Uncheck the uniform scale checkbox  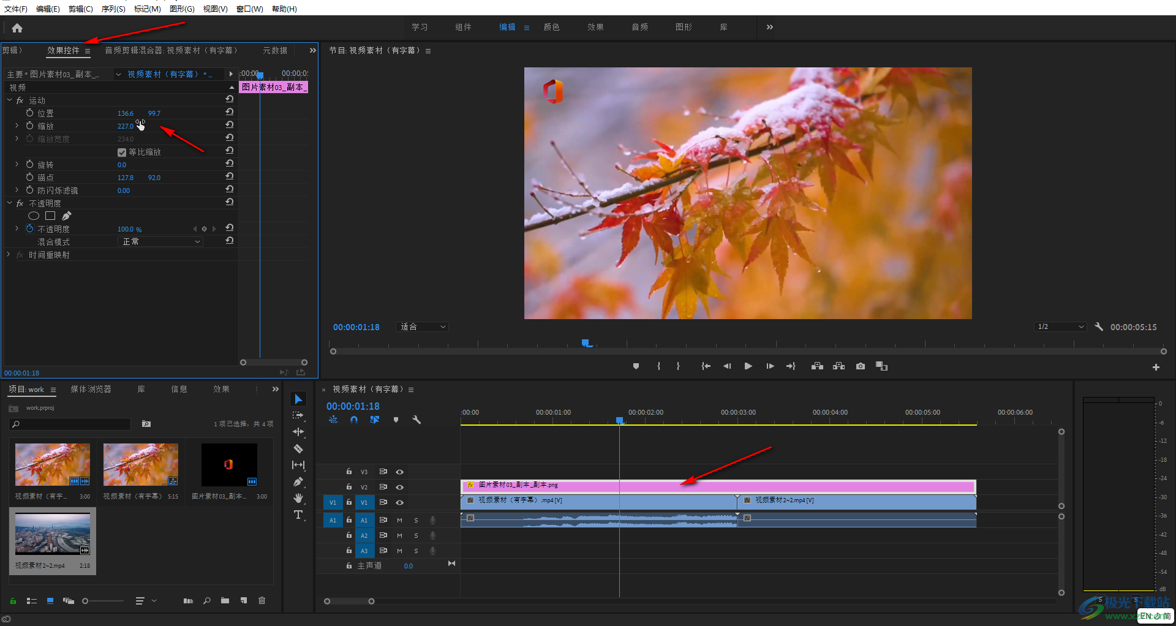tap(122, 153)
